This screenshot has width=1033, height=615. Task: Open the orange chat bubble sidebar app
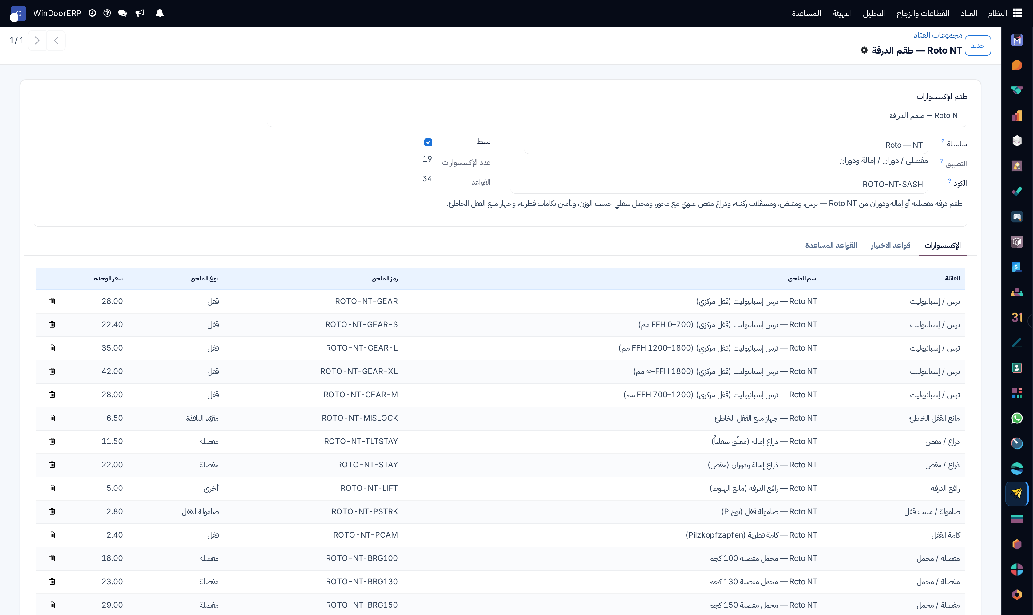click(1017, 65)
